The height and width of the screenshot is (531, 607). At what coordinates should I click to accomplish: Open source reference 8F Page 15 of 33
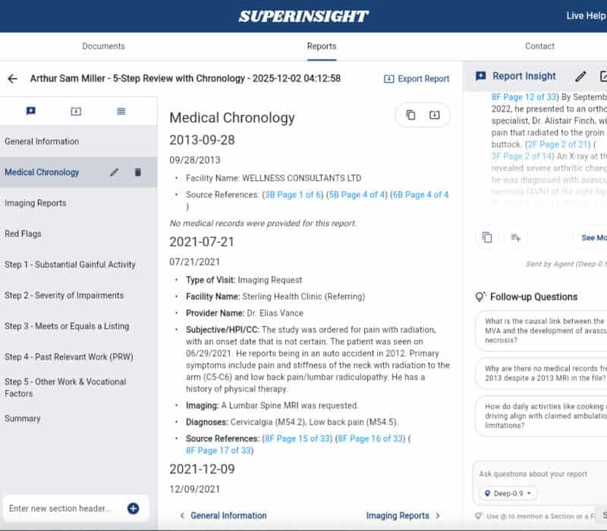(x=298, y=438)
